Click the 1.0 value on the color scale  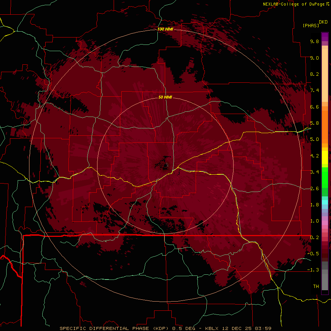[314, 221]
